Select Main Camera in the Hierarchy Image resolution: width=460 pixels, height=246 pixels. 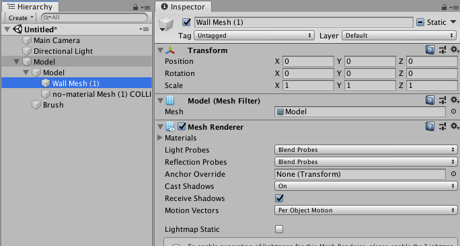(x=56, y=40)
